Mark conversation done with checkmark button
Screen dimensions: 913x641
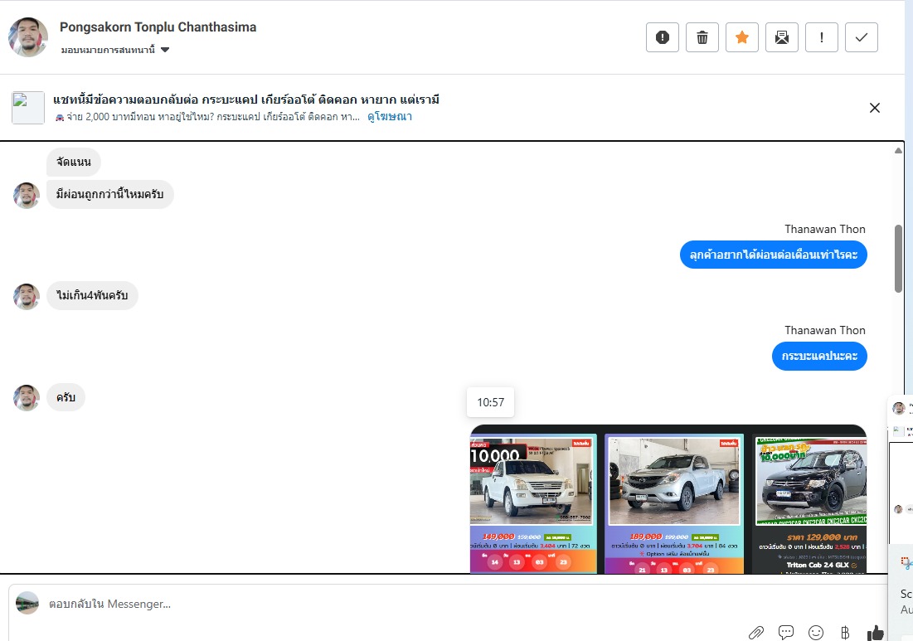(x=862, y=37)
